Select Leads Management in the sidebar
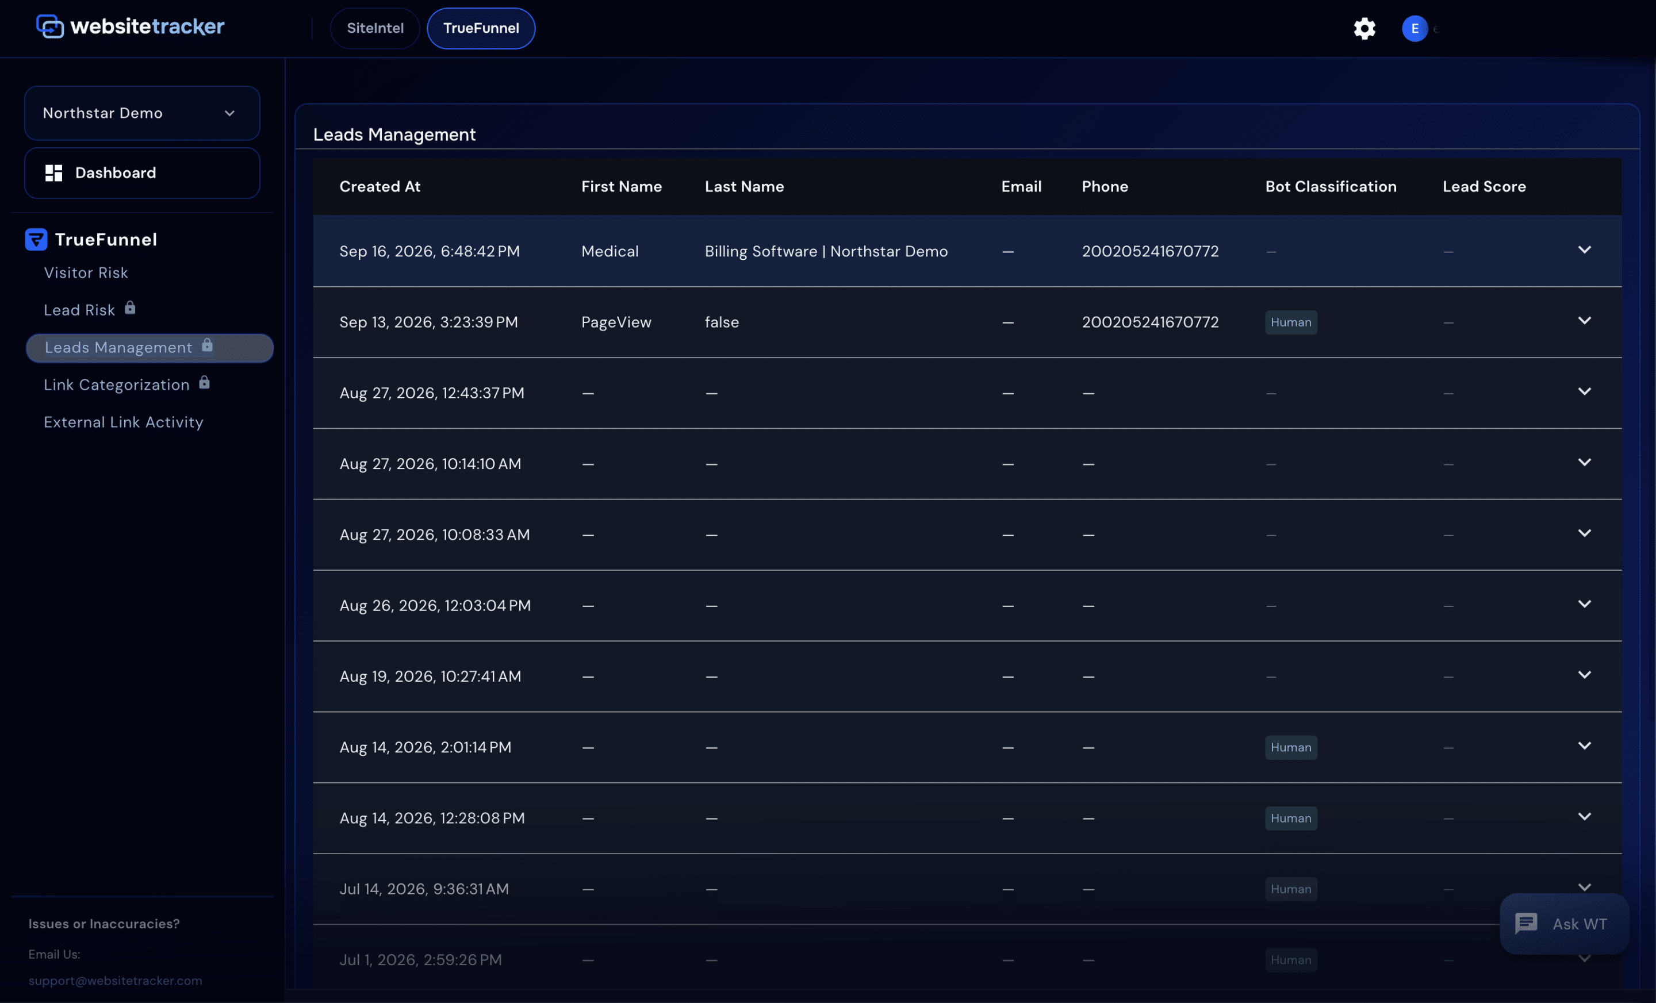Image resolution: width=1656 pixels, height=1003 pixels. coord(149,347)
